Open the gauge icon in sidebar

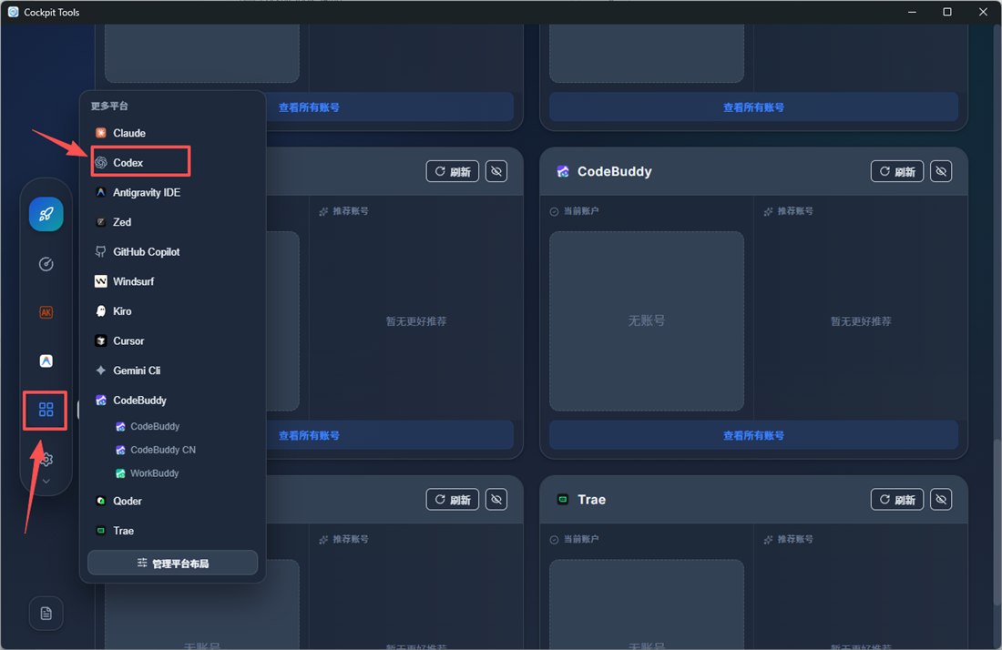click(x=46, y=264)
